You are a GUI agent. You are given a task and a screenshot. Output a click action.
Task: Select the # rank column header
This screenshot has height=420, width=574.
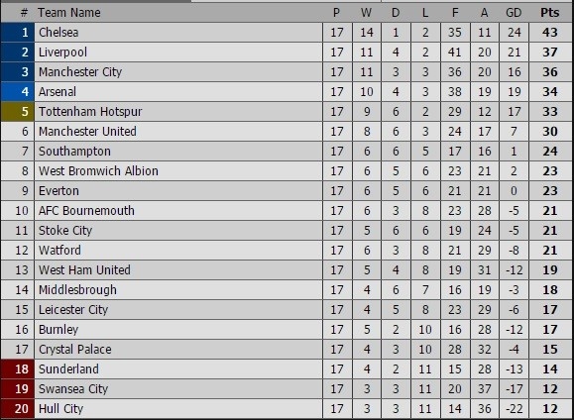[24, 13]
